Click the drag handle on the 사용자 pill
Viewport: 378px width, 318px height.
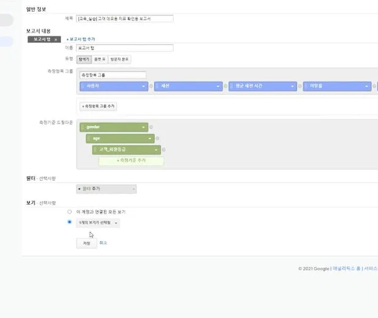(x=83, y=86)
